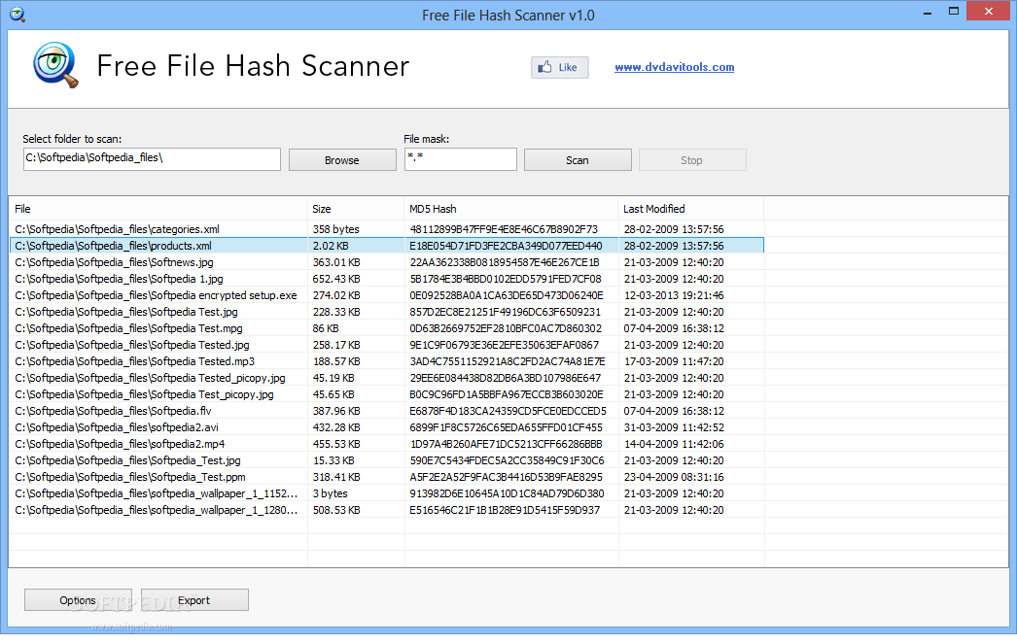Image resolution: width=1017 pixels, height=644 pixels.
Task: Click the 358 bytes size cell
Action: pyautogui.click(x=335, y=229)
